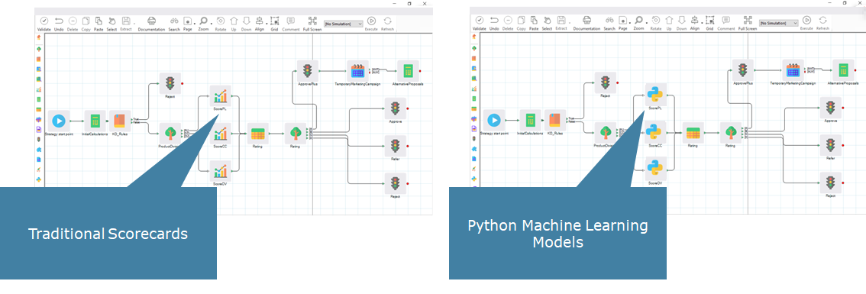Click Paste in the right window toolbar

(x=534, y=23)
